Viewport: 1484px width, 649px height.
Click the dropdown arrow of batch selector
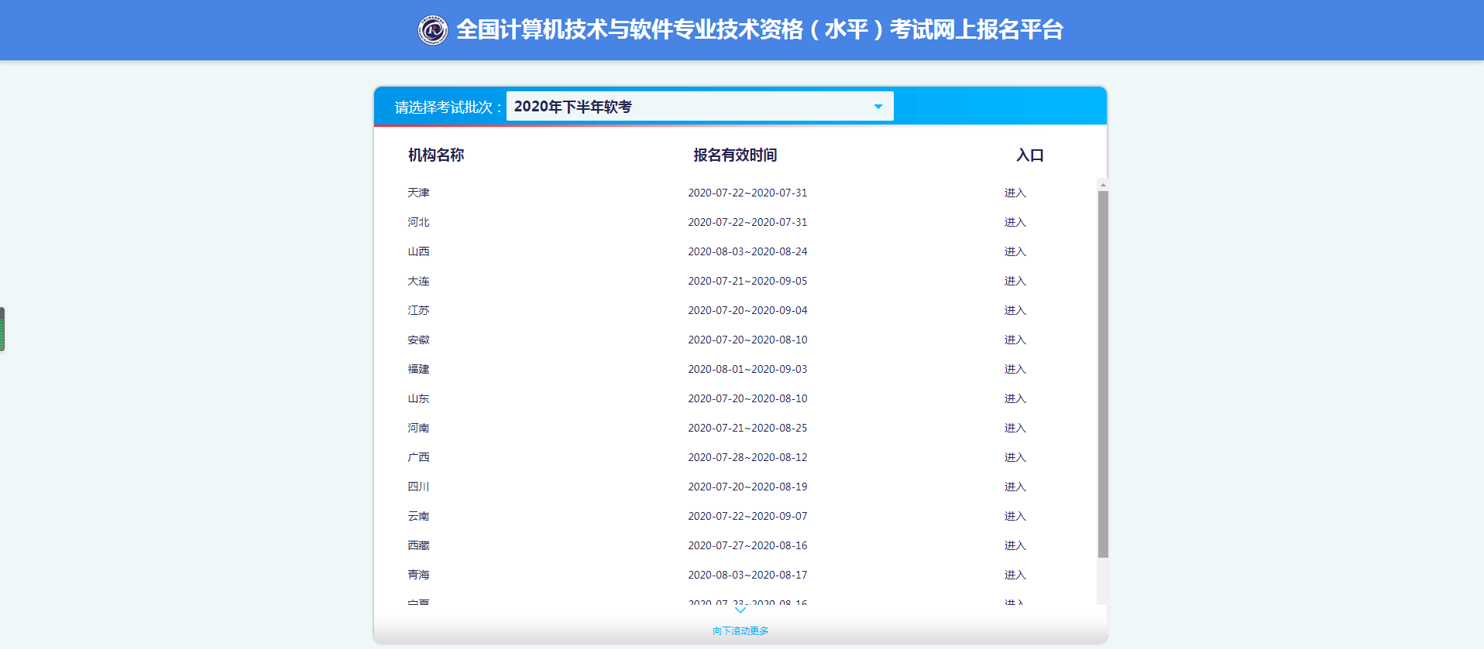(x=878, y=107)
